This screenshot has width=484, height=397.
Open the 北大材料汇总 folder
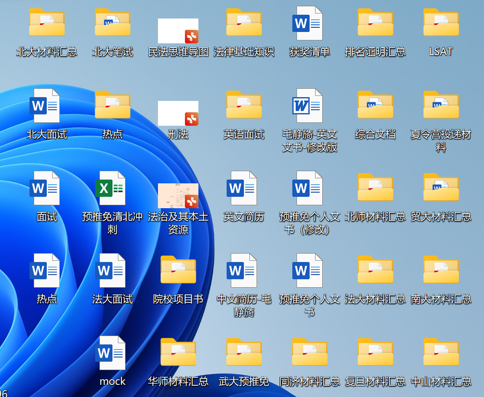47,23
